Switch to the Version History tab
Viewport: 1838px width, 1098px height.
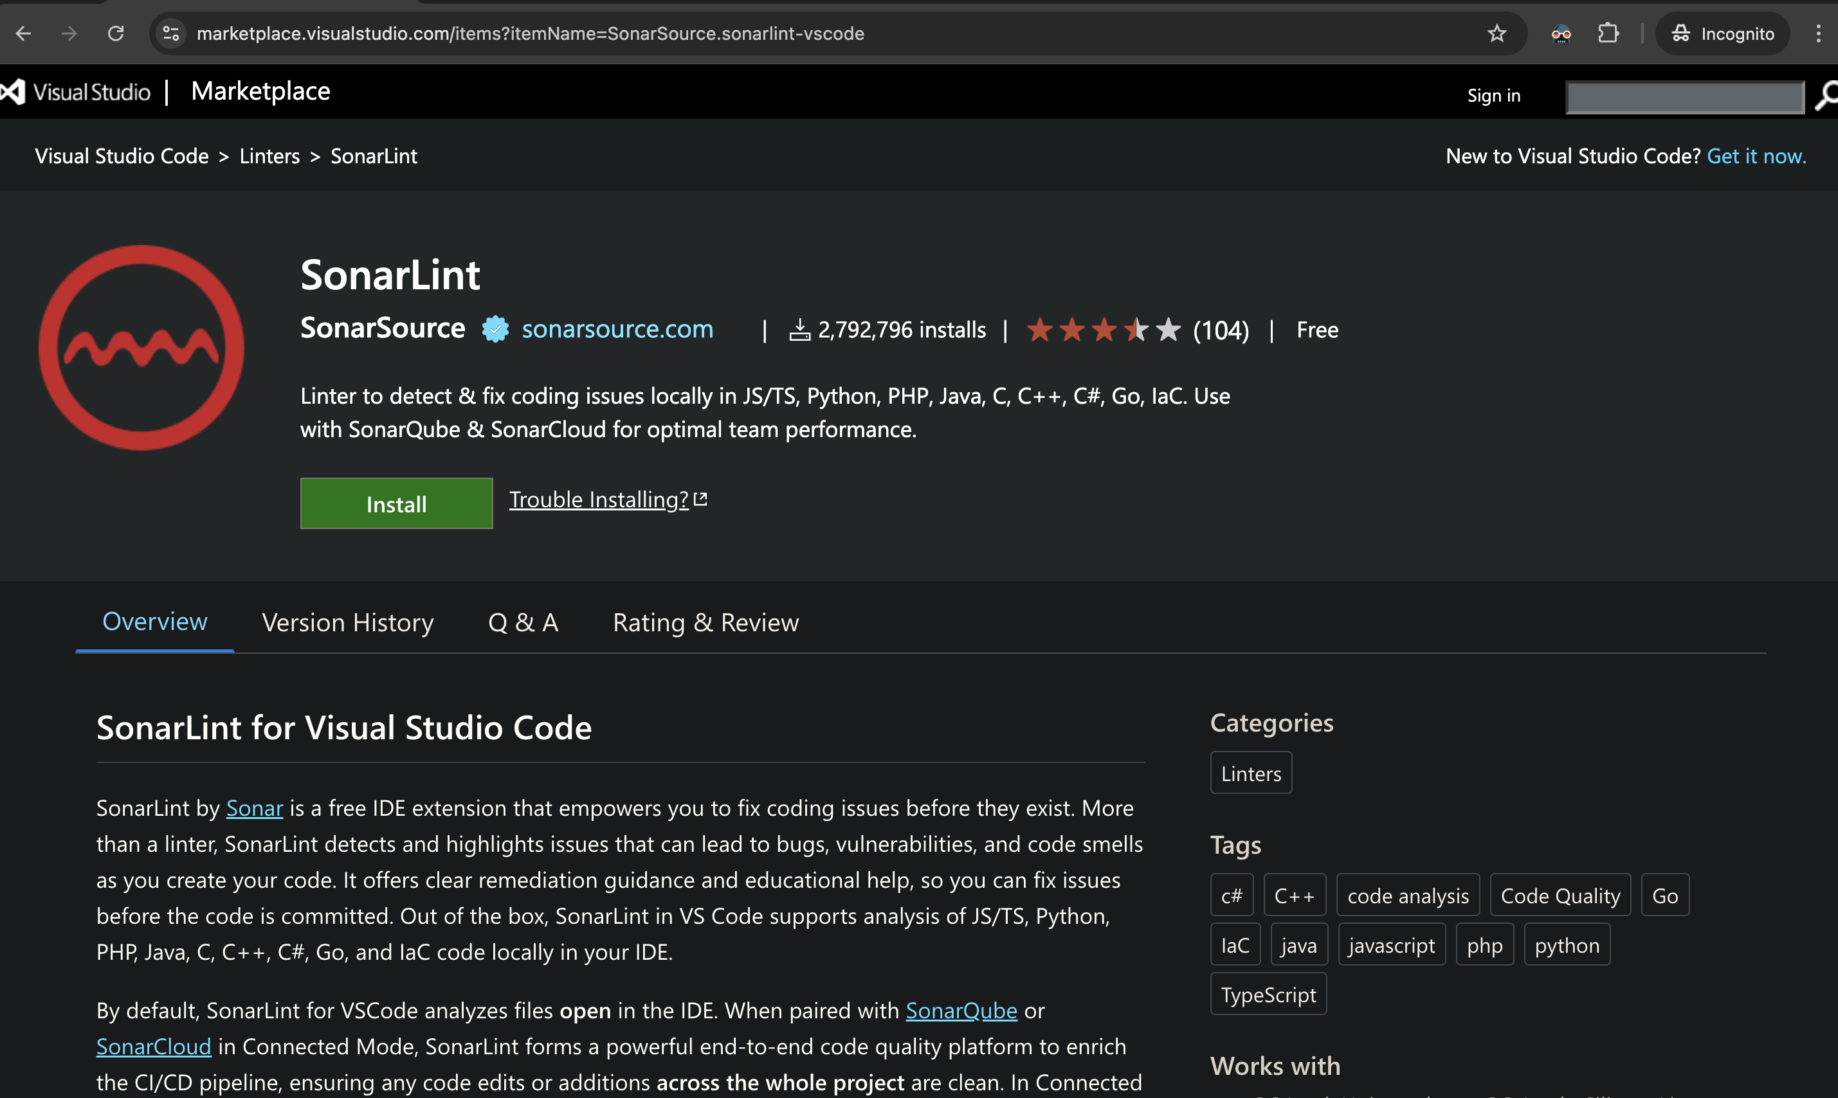pyautogui.click(x=348, y=623)
